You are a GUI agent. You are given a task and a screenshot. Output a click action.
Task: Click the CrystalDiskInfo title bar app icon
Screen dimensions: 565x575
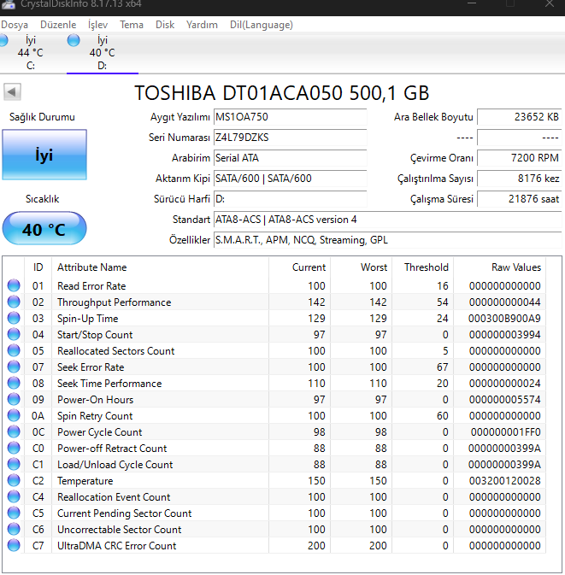[x=9, y=4]
